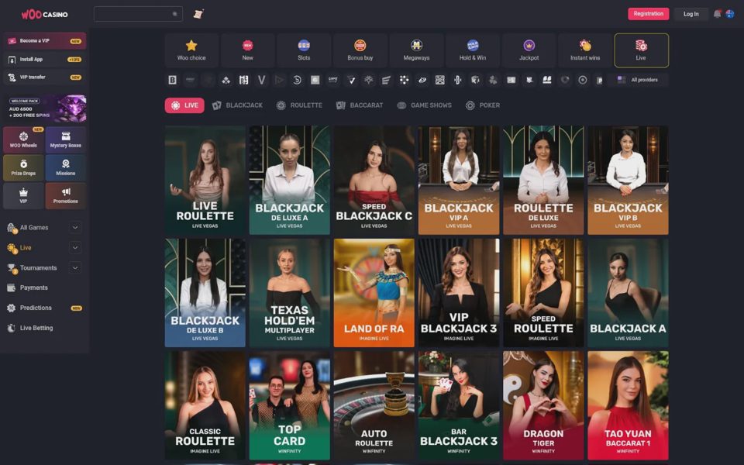Click the Log In button
Screen dimensions: 744x465
(x=691, y=14)
